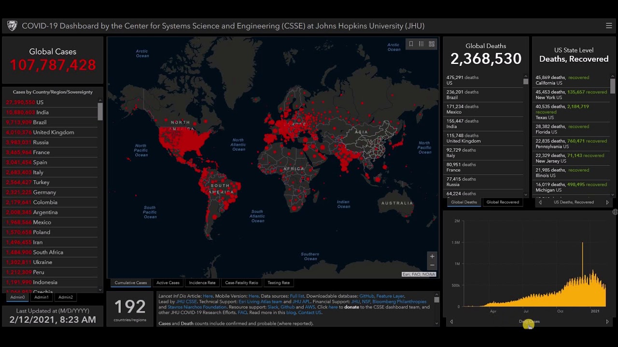Select Russia in the country list
The height and width of the screenshot is (347, 618).
click(x=50, y=142)
